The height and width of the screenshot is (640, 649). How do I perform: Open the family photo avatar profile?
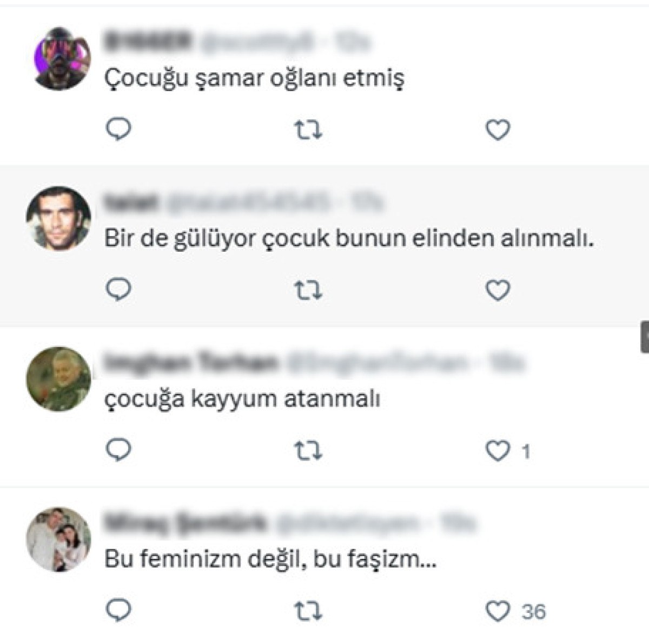tap(59, 539)
